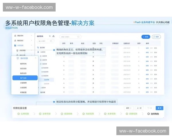Screen dimensions: 172x138
Task: Click the green check beside 应用权限 step
Action: [19, 114]
